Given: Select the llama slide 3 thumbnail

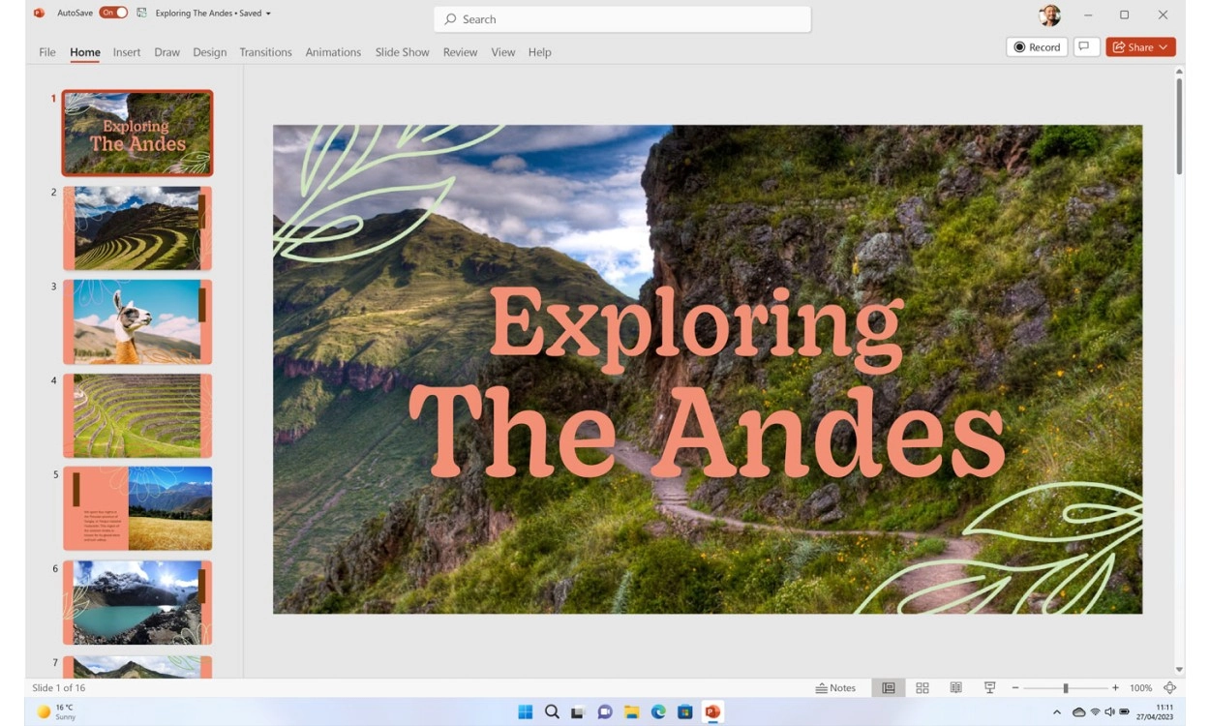Looking at the screenshot, I should (x=137, y=321).
